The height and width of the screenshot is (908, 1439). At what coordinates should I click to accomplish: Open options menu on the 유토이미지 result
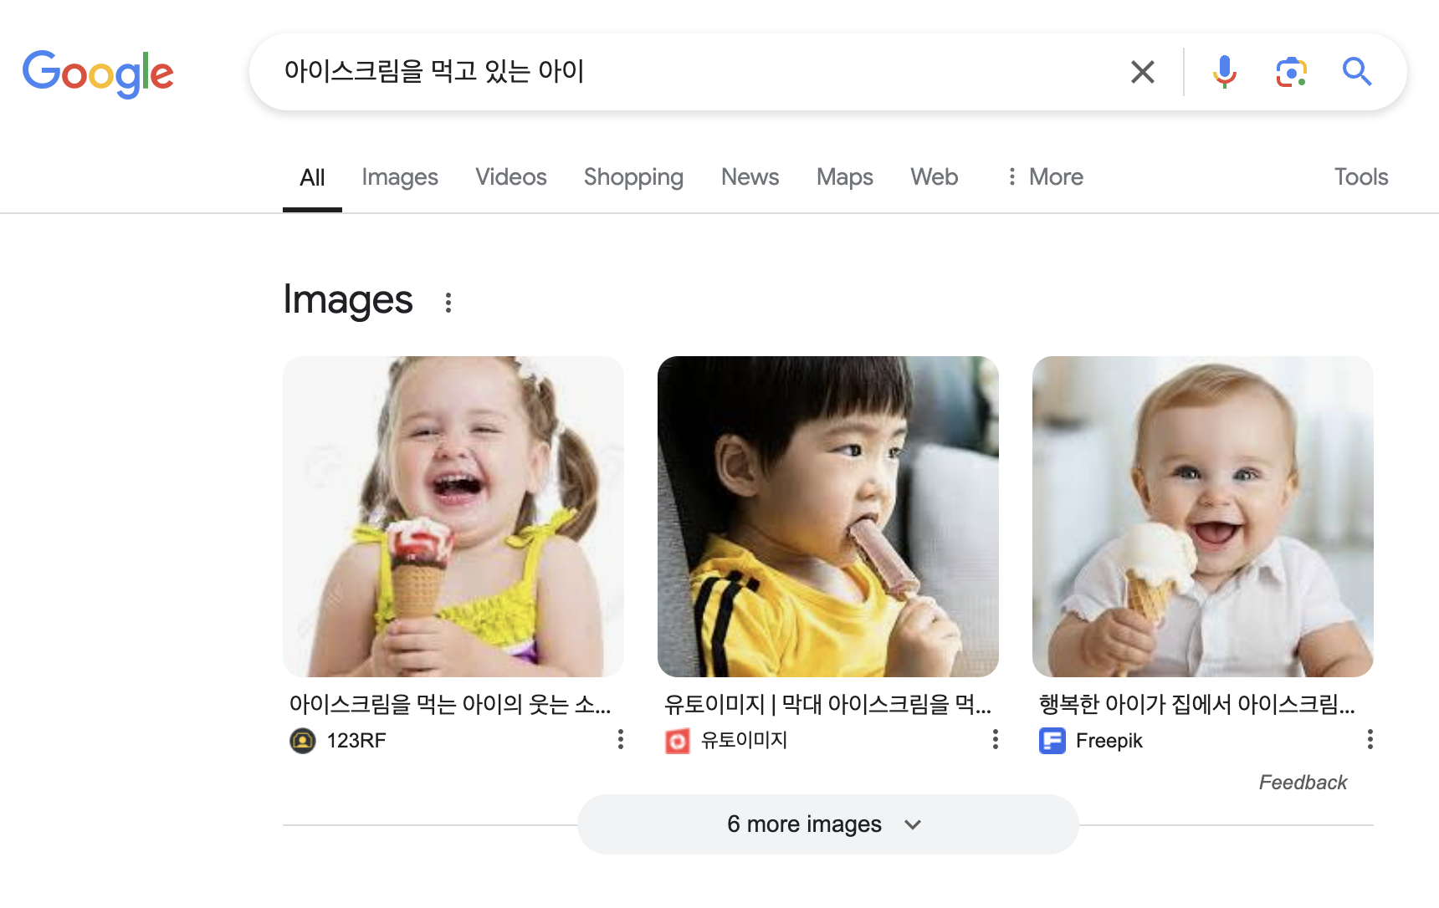click(995, 739)
